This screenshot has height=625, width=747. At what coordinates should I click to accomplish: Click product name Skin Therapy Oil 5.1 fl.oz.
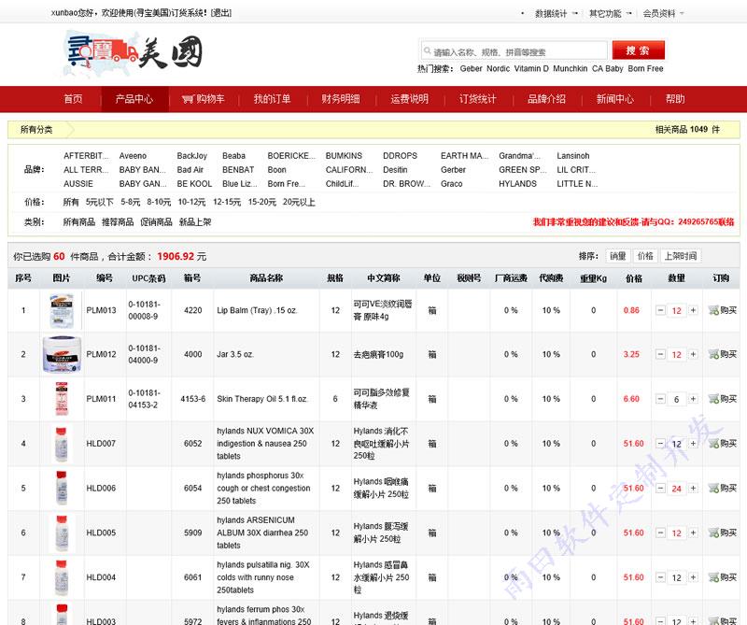tap(262, 399)
